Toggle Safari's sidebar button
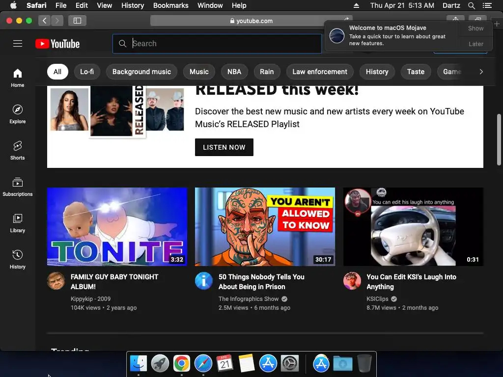This screenshot has width=503, height=377. point(77,21)
